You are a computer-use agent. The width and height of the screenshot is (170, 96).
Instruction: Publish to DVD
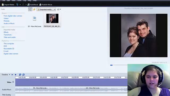pyautogui.click(x=5, y=46)
